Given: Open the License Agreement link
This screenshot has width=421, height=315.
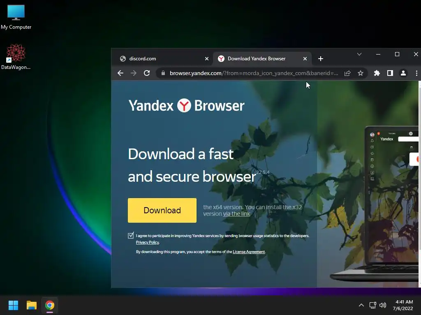Looking at the screenshot, I should [x=249, y=252].
